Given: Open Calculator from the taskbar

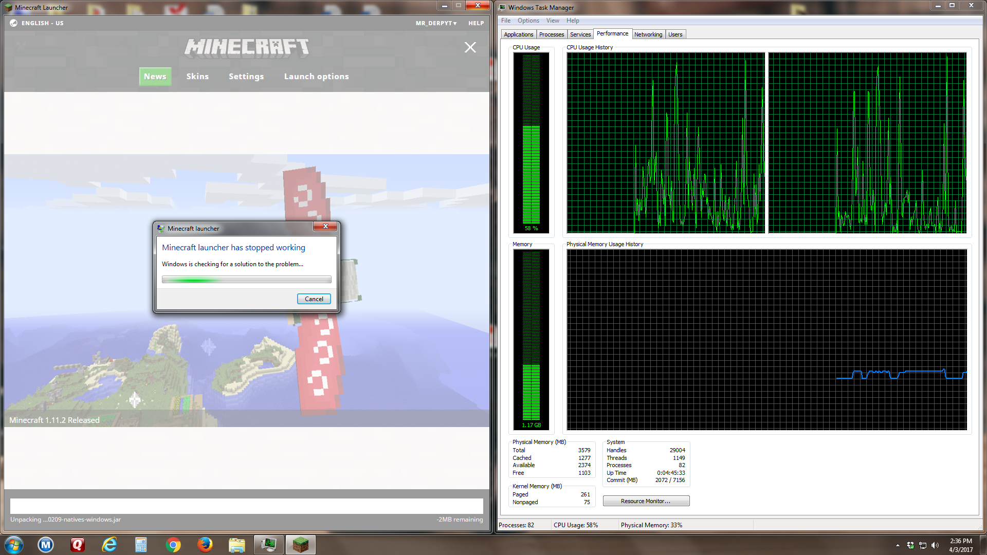Looking at the screenshot, I should pyautogui.click(x=141, y=545).
